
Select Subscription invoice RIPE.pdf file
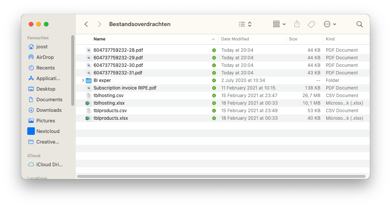125,88
